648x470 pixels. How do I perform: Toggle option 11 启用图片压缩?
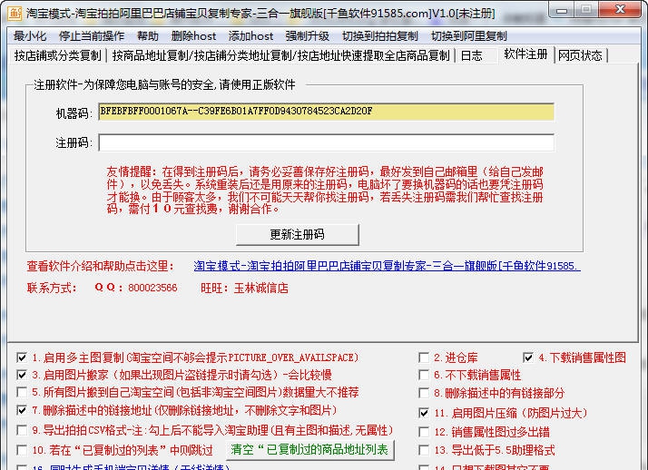click(424, 413)
